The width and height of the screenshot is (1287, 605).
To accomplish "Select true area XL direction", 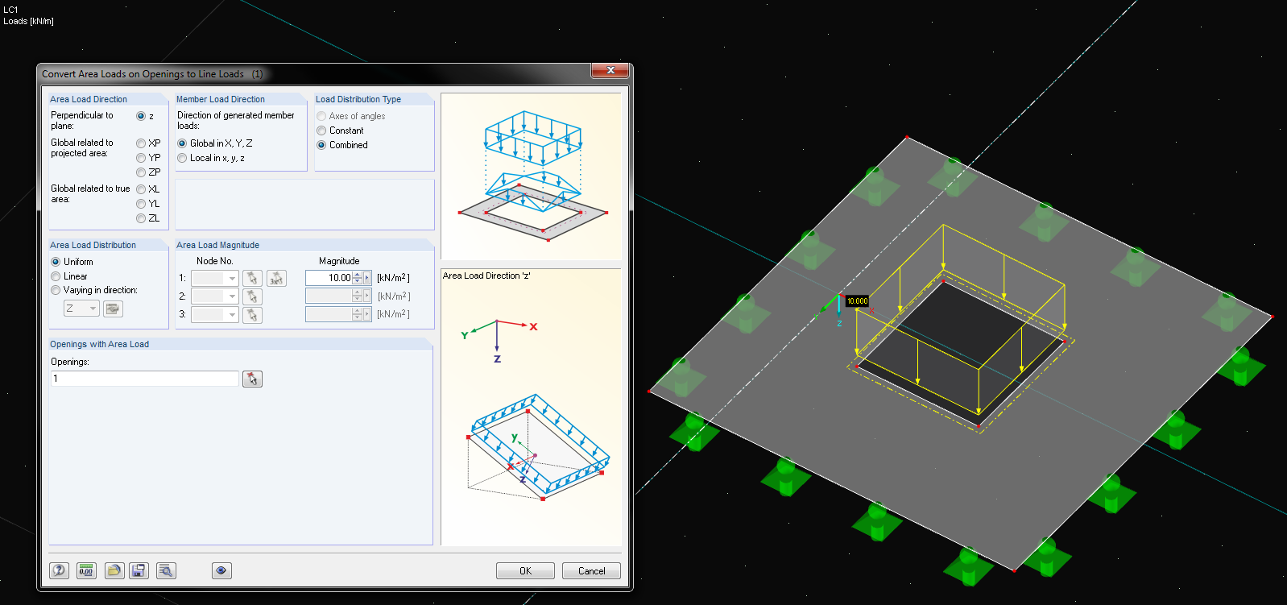I will [x=141, y=189].
